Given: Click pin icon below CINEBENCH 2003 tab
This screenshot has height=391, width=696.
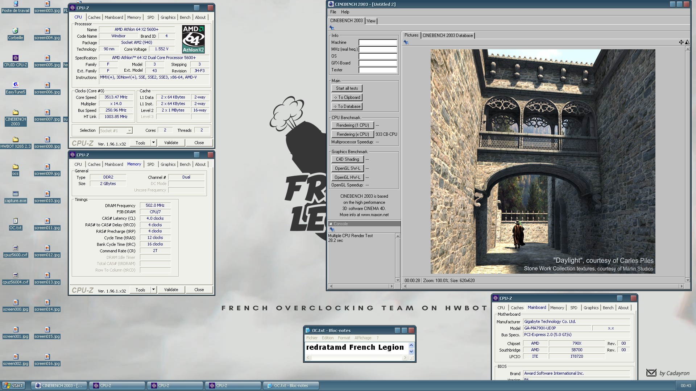Looking at the screenshot, I should point(332,28).
